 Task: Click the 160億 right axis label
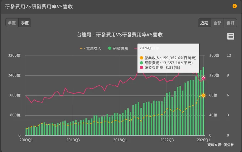point(214,55)
